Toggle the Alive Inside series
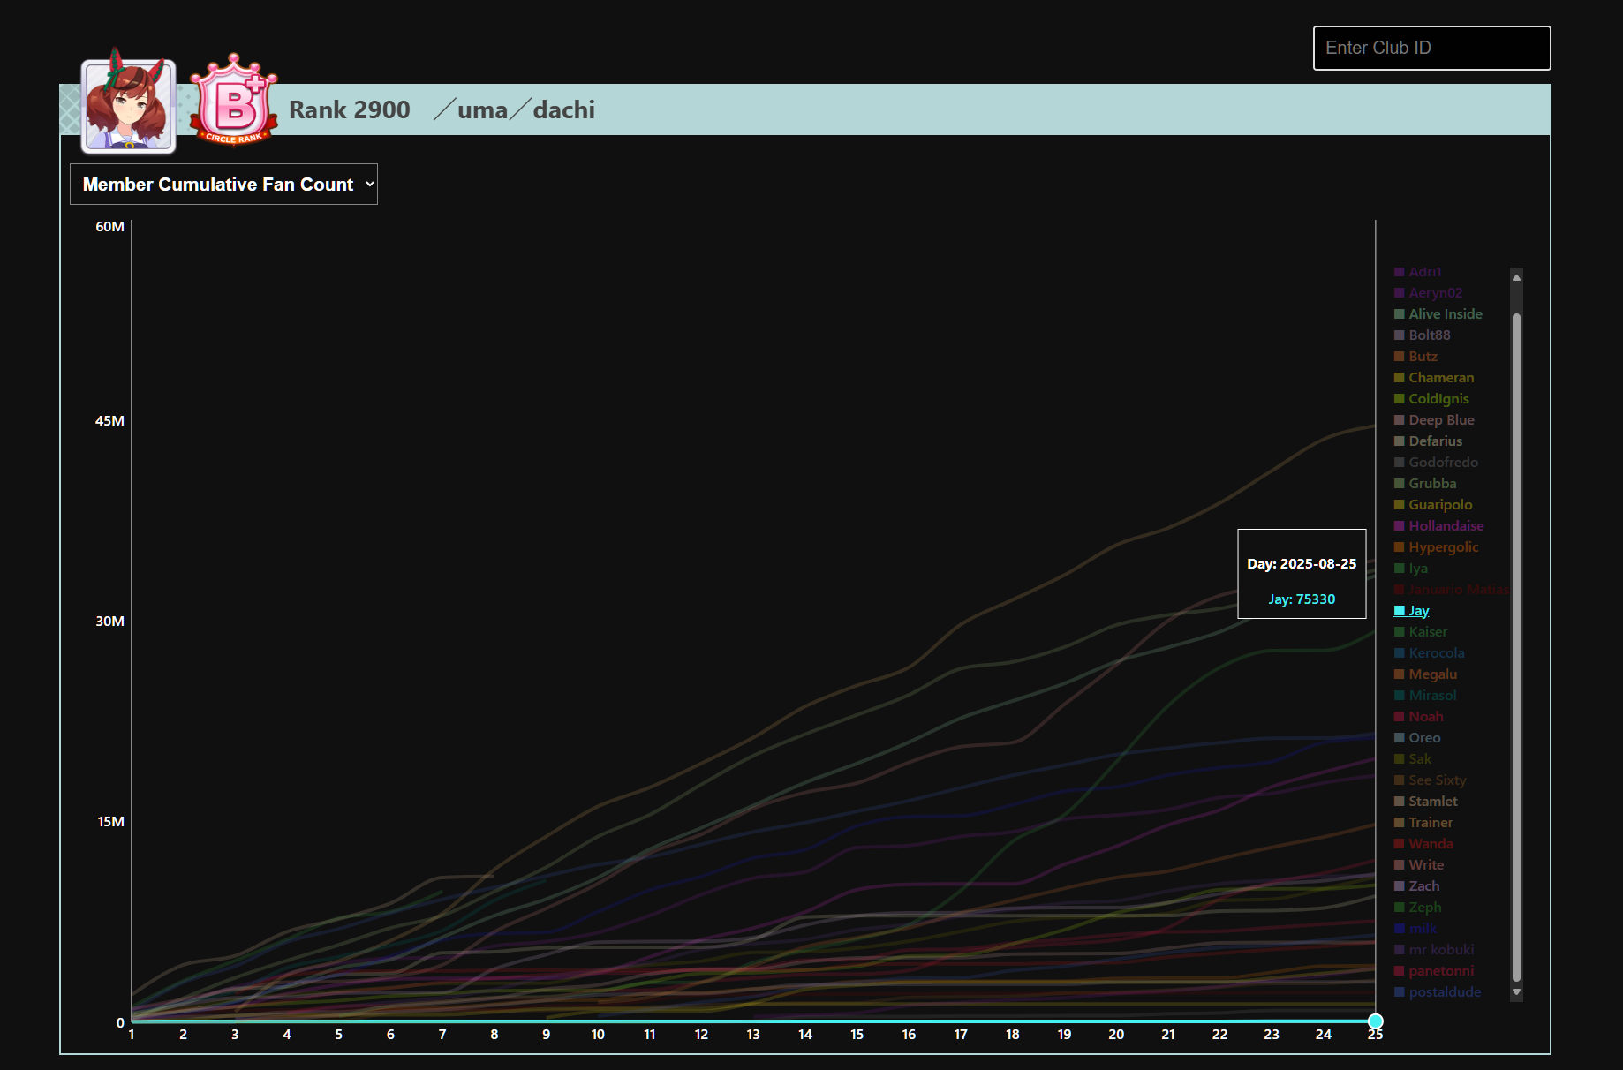 click(1438, 314)
